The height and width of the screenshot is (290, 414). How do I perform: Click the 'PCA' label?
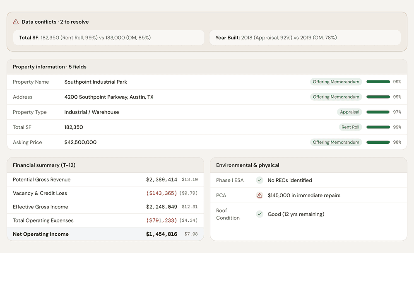221,195
